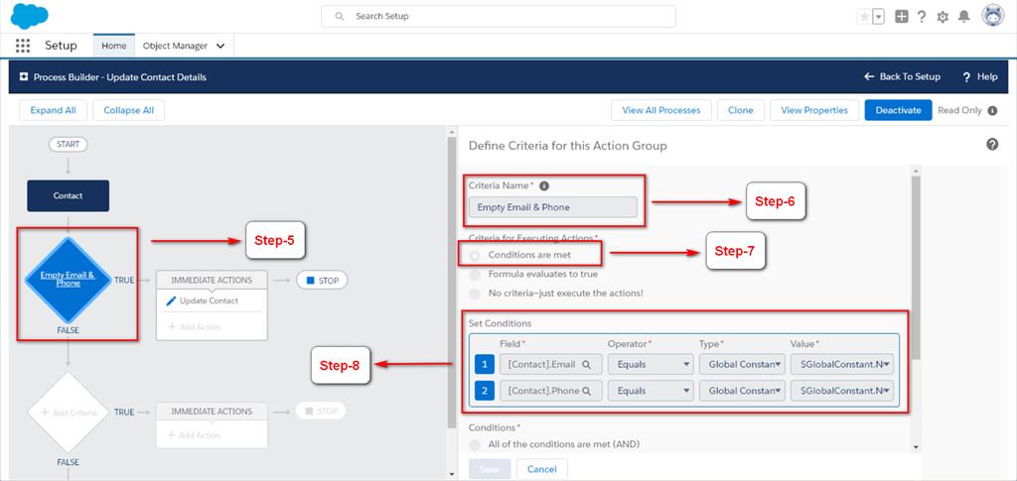
Task: Open Process Builder Help
Action: tap(980, 77)
